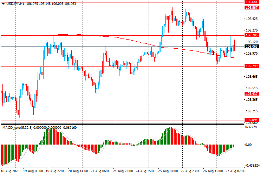Select the 105.215 price scale value
This screenshot has width=260, height=175.
click(252, 111)
